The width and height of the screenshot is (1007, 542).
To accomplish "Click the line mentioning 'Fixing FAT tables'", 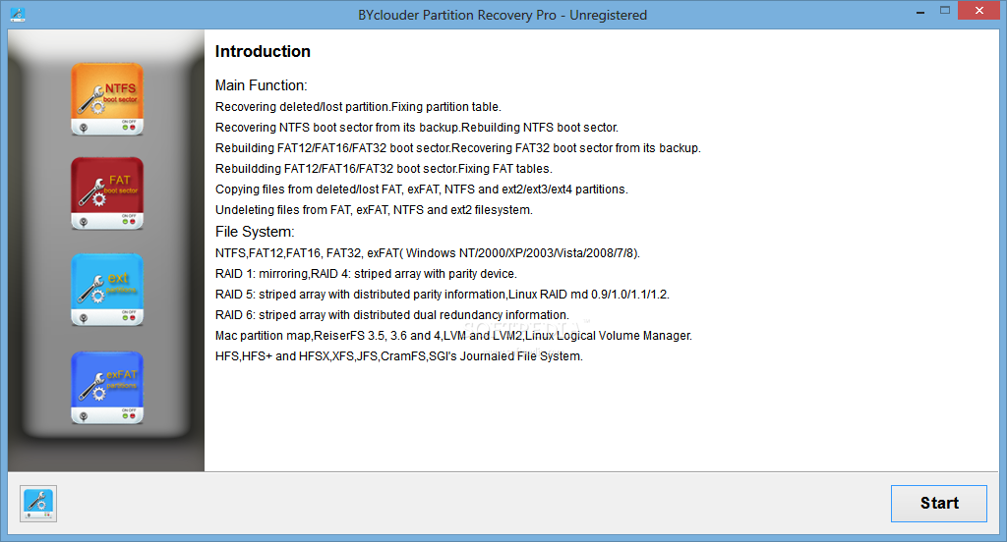I will click(385, 169).
